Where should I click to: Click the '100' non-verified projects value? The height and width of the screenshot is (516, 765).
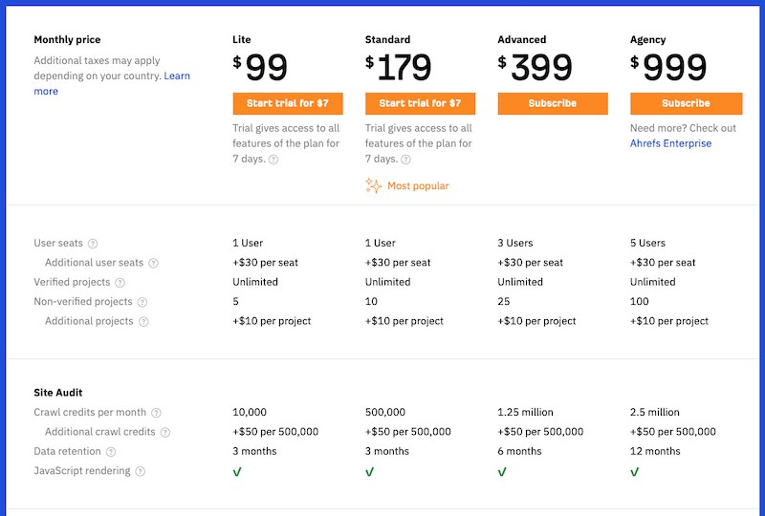pos(639,301)
